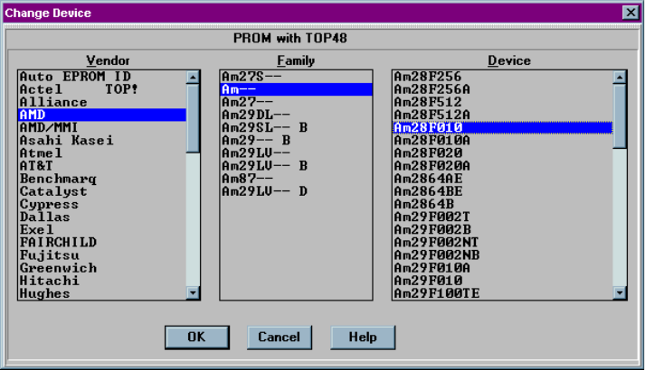Viewport: 645px width, 370px height.
Task: Pick device Am29F002T
Action: click(x=503, y=217)
